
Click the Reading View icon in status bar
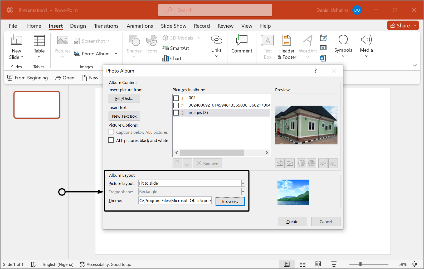(318, 264)
